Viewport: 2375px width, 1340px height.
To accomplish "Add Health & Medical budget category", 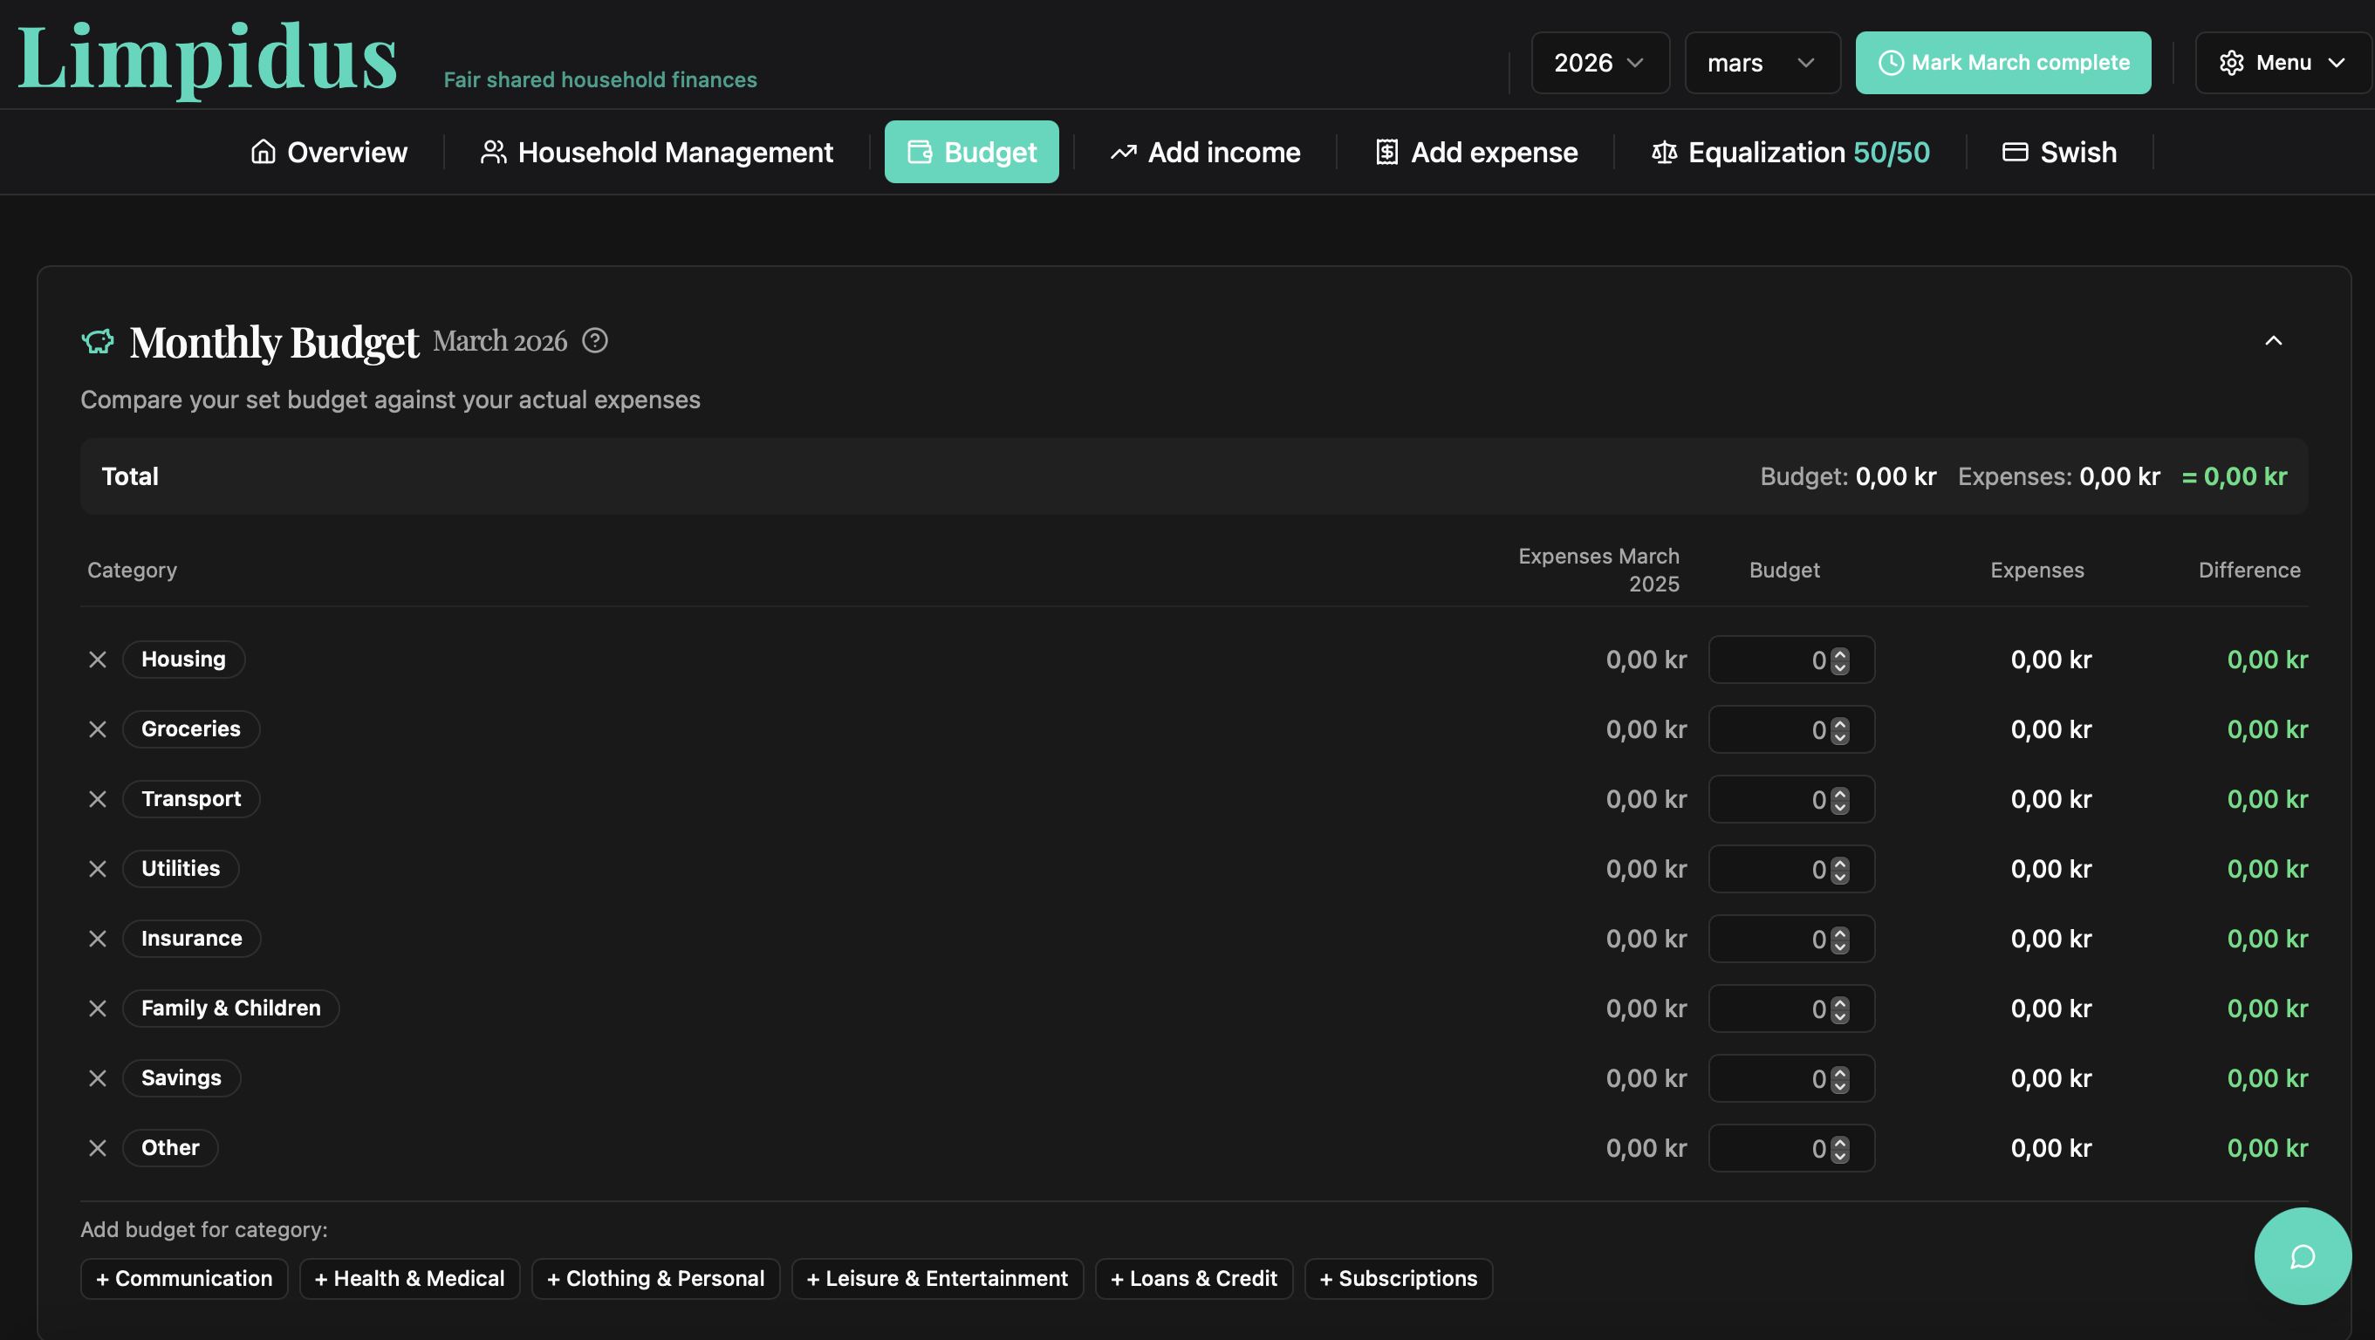I will pos(409,1278).
